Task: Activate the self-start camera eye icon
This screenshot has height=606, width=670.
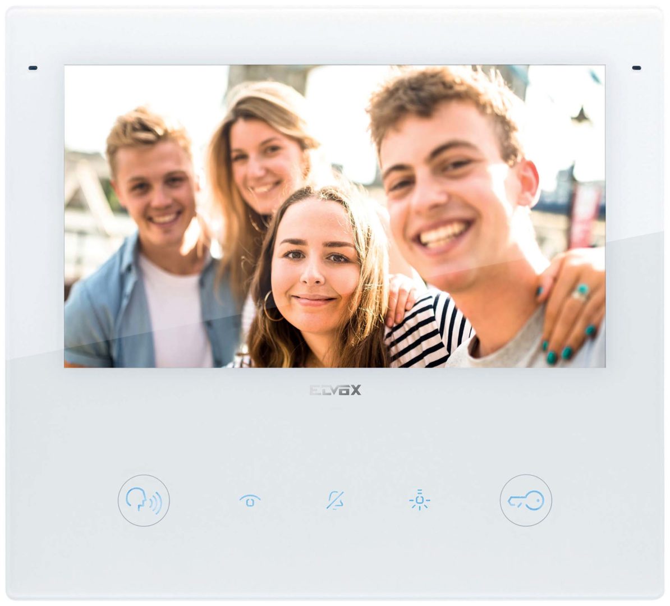Action: 250,501
